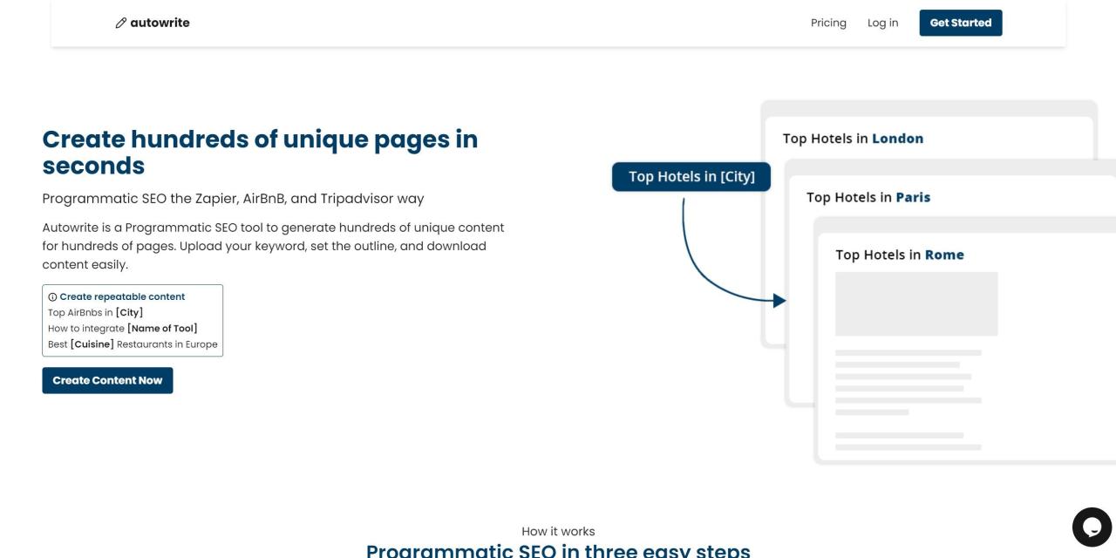Select the Top Hotels in [City] template badge
The image size is (1116, 558).
(691, 176)
